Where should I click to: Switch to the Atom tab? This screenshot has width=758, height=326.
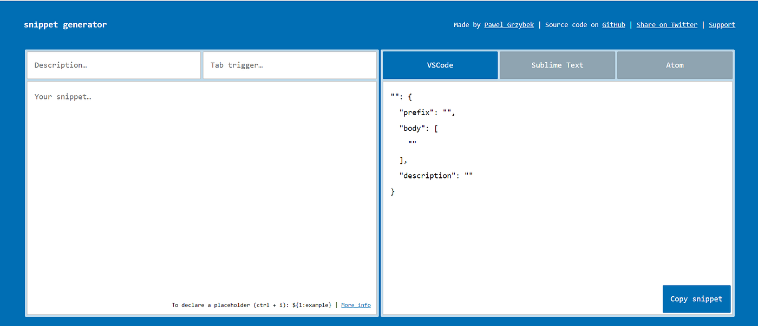(675, 65)
